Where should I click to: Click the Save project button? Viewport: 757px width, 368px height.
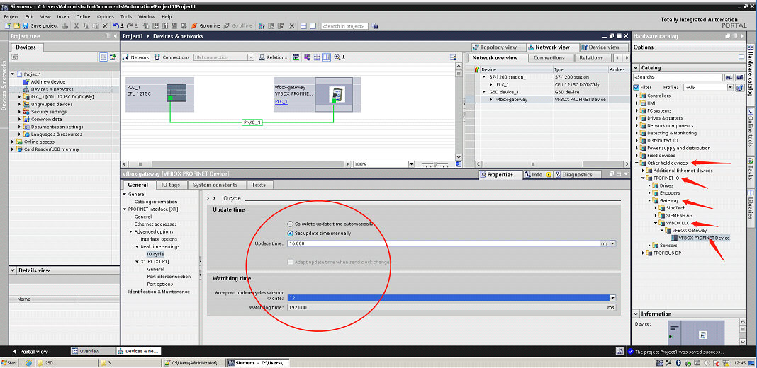40,25
